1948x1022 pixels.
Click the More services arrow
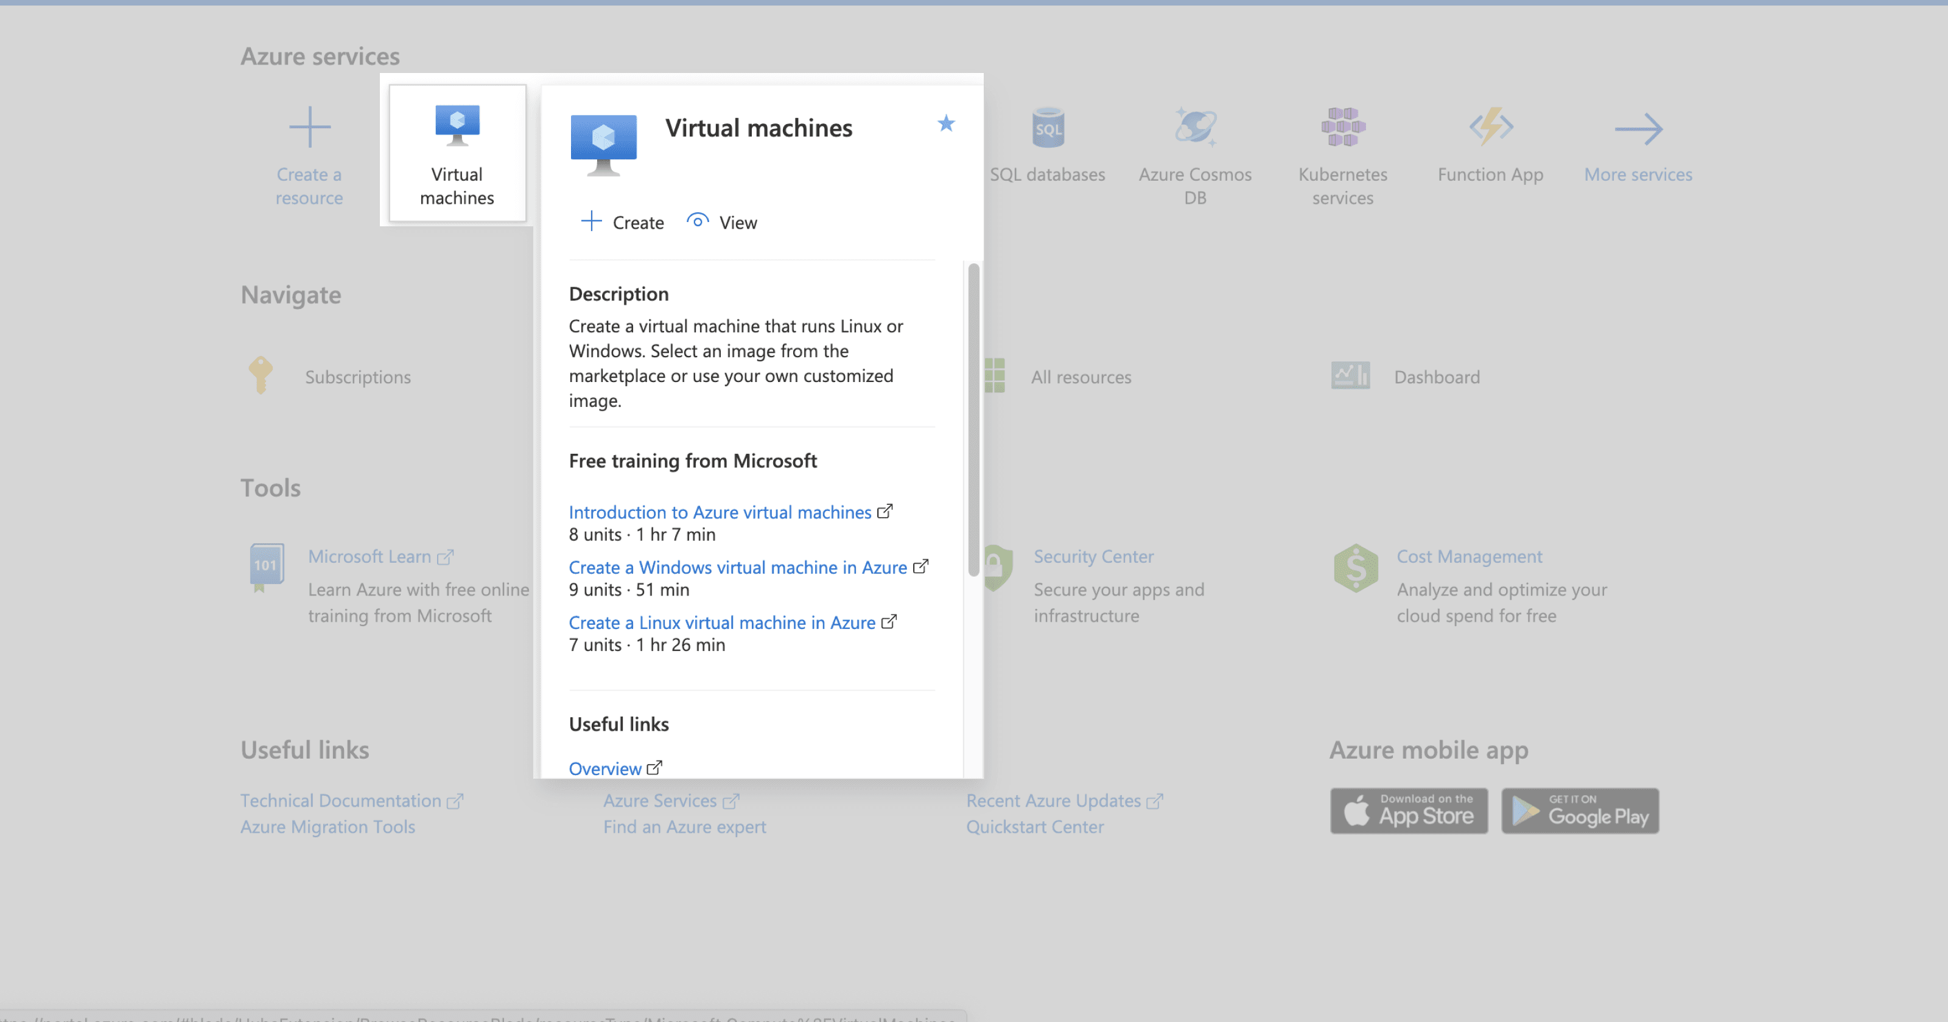(x=1638, y=128)
